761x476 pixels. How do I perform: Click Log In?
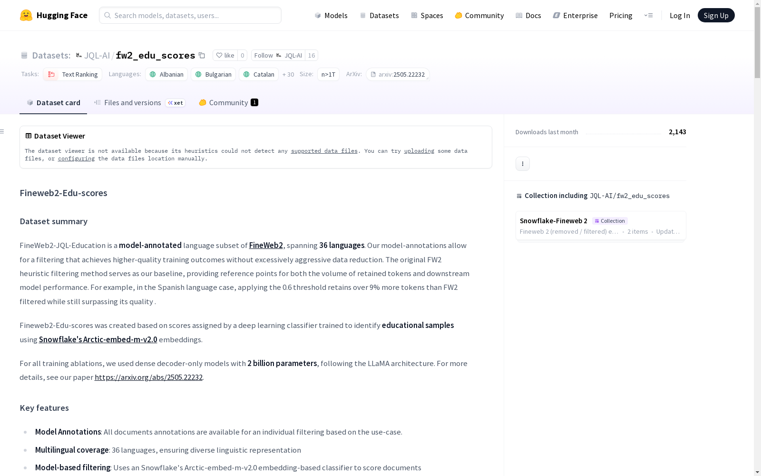pyautogui.click(x=680, y=15)
